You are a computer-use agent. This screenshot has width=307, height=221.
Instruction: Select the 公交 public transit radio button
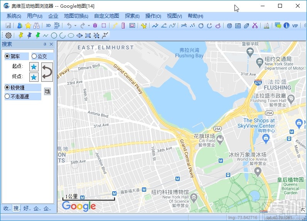pos(34,56)
